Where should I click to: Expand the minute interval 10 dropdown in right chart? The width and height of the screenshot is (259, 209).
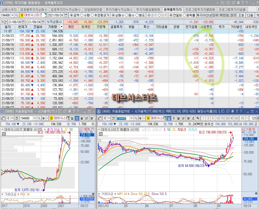point(247,118)
